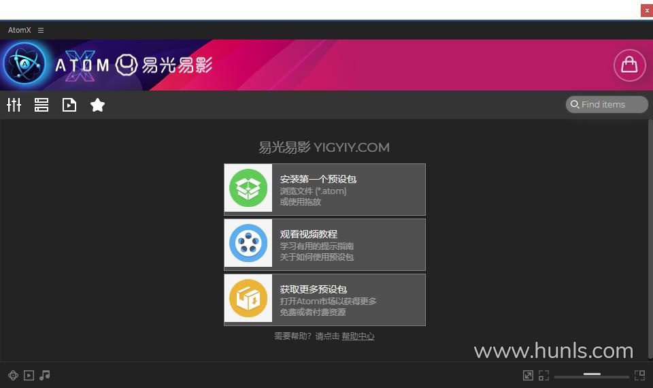Toggle the preview play box icon at bottom
The width and height of the screenshot is (653, 388).
pyautogui.click(x=29, y=376)
